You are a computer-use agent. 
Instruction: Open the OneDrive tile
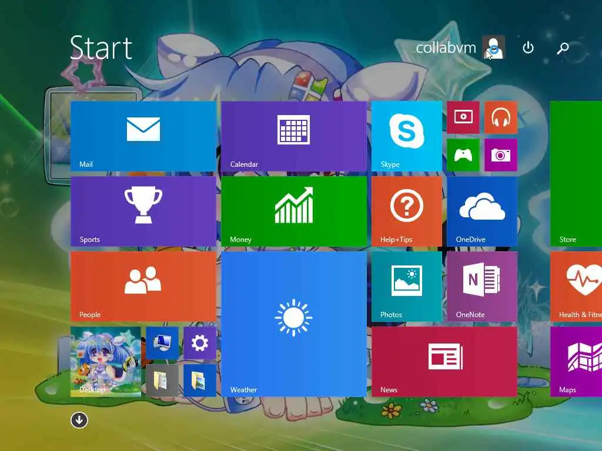coord(482,211)
